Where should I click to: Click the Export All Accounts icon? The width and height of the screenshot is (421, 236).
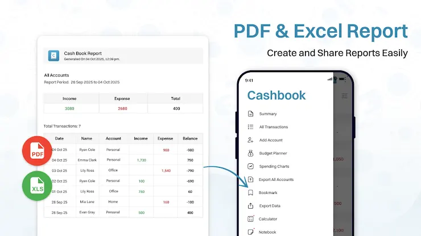point(250,179)
